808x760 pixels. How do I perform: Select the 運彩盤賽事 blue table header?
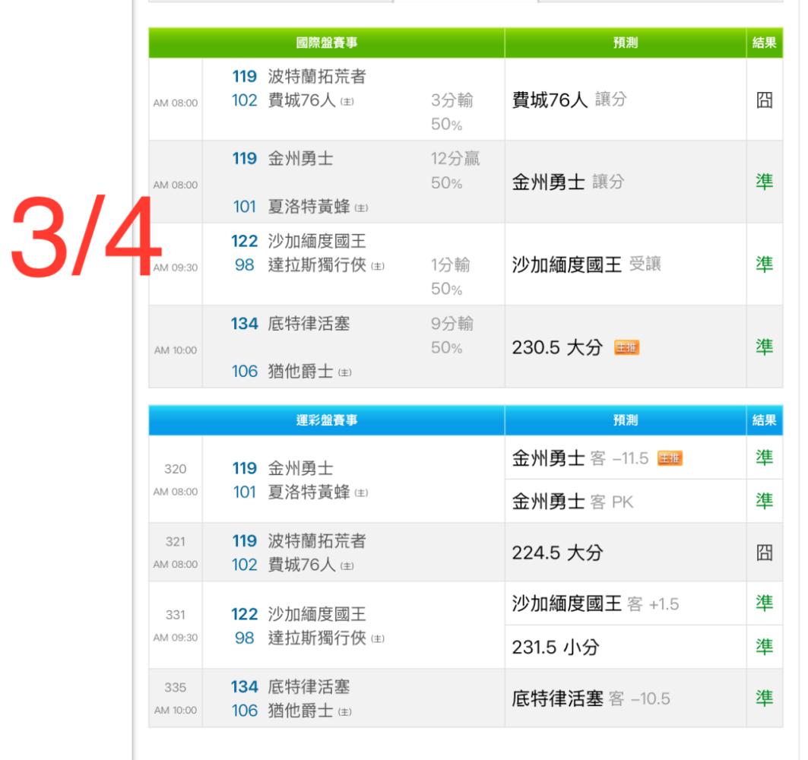pos(327,420)
